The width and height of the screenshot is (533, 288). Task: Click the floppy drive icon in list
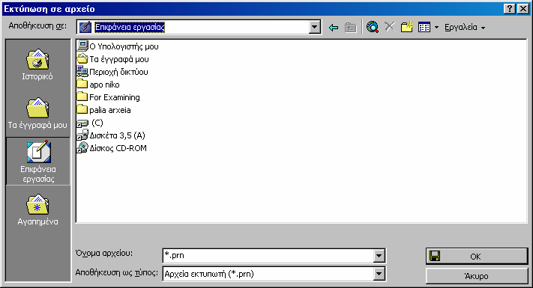[x=82, y=135]
